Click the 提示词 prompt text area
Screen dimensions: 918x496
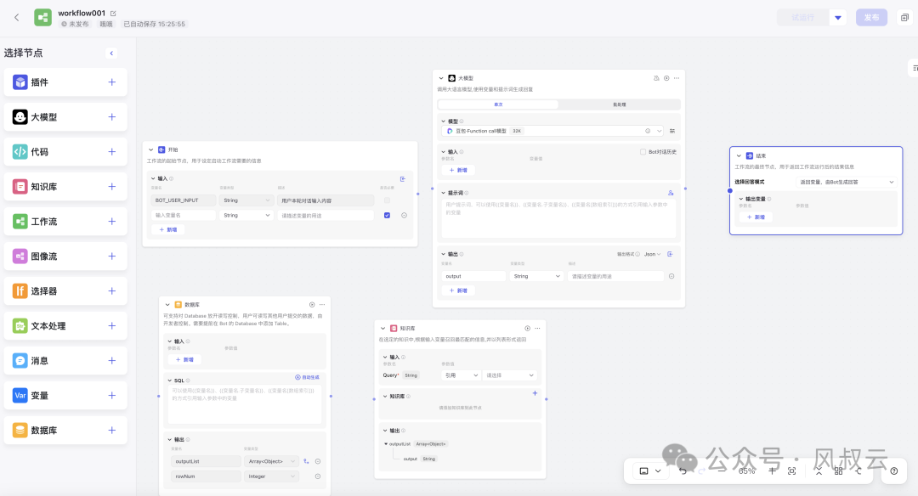tap(558, 218)
